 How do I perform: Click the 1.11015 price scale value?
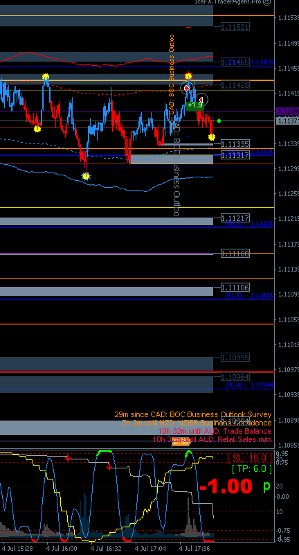(289, 345)
